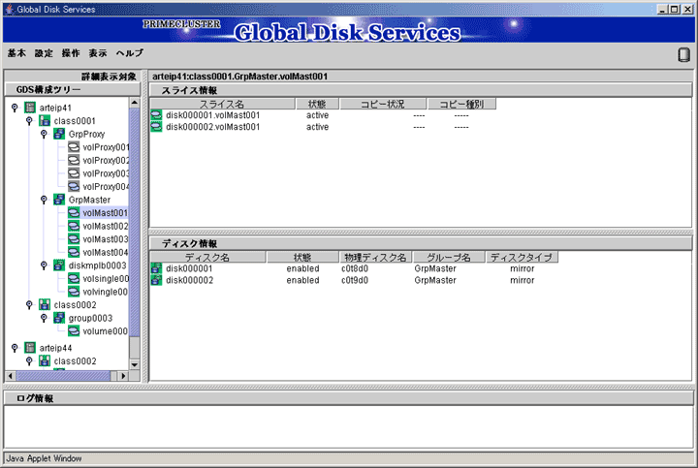Viewport: 698px width, 468px height.
Task: Click the disk000002 disk icon
Action: [156, 280]
